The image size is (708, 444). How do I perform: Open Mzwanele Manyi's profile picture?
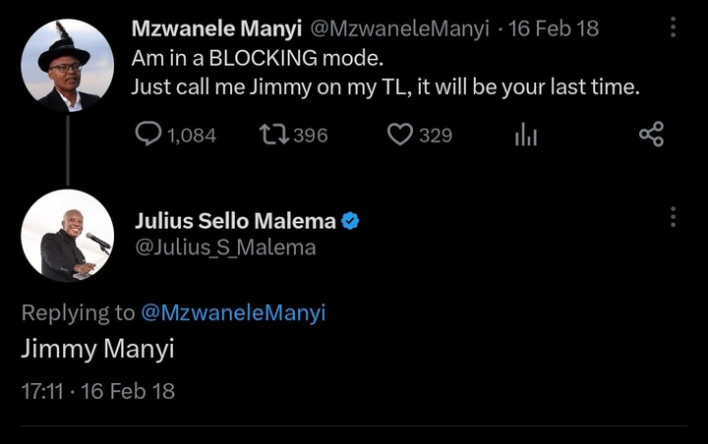pyautogui.click(x=67, y=65)
